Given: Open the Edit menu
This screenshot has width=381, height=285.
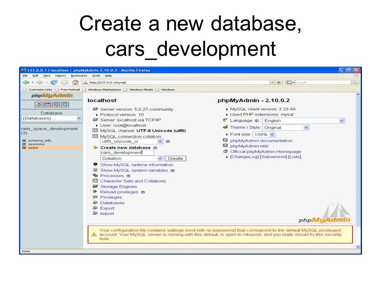Looking at the screenshot, I should click(35, 76).
